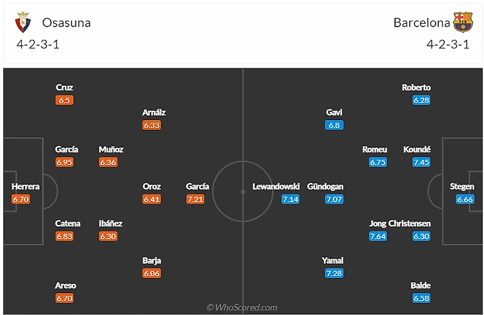Select Gavi's player name
484x315 pixels.
coord(333,113)
